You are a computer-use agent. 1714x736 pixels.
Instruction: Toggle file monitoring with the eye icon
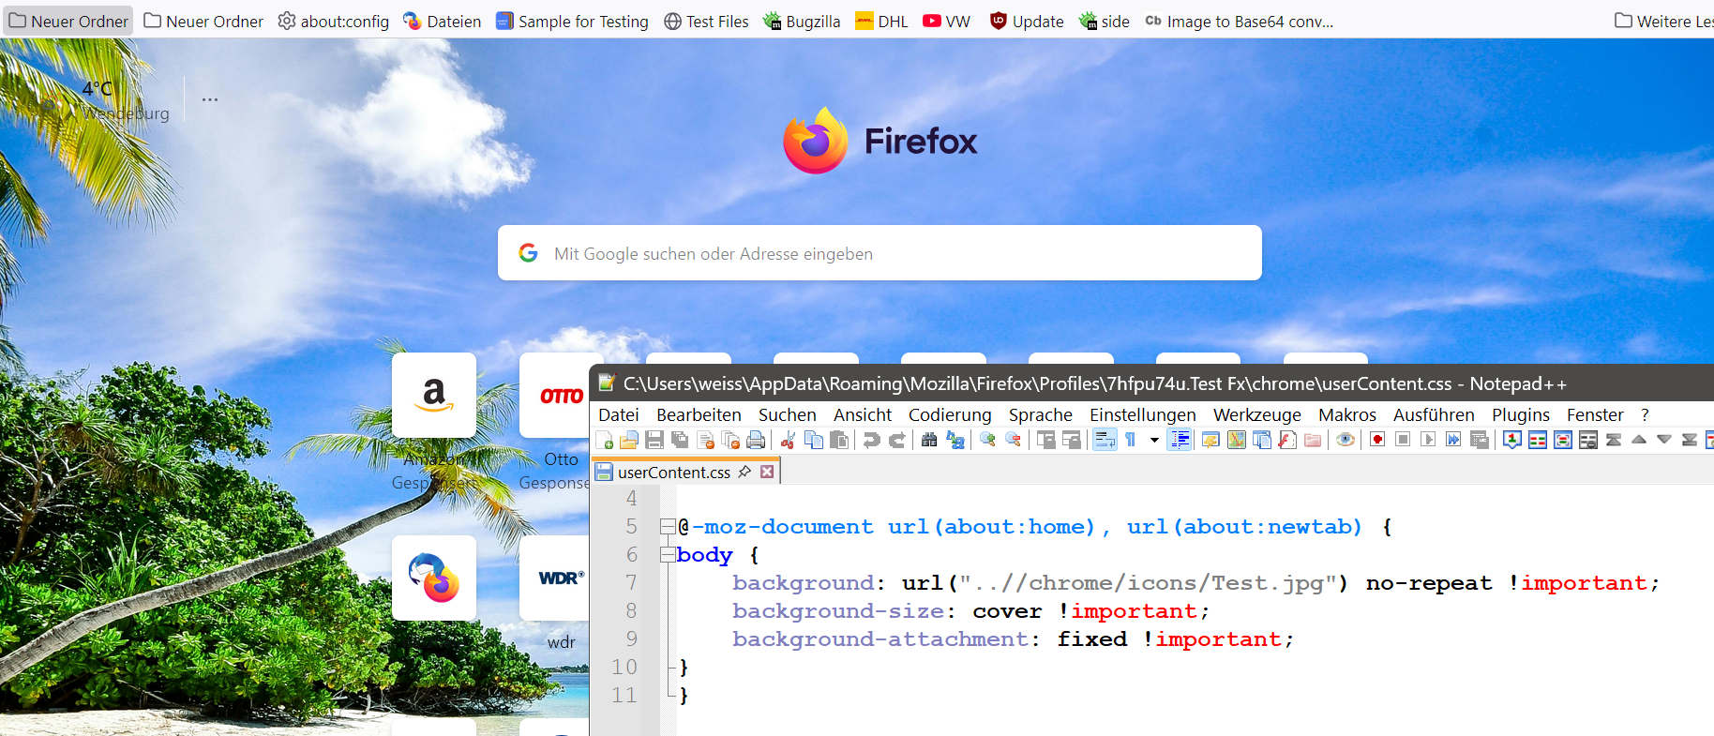coord(1346,440)
